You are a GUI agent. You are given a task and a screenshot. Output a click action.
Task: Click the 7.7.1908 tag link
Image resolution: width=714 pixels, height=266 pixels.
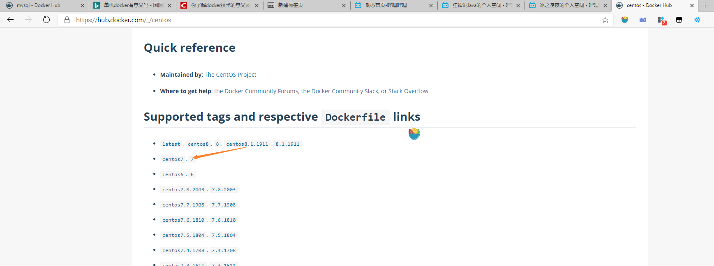pyautogui.click(x=224, y=205)
